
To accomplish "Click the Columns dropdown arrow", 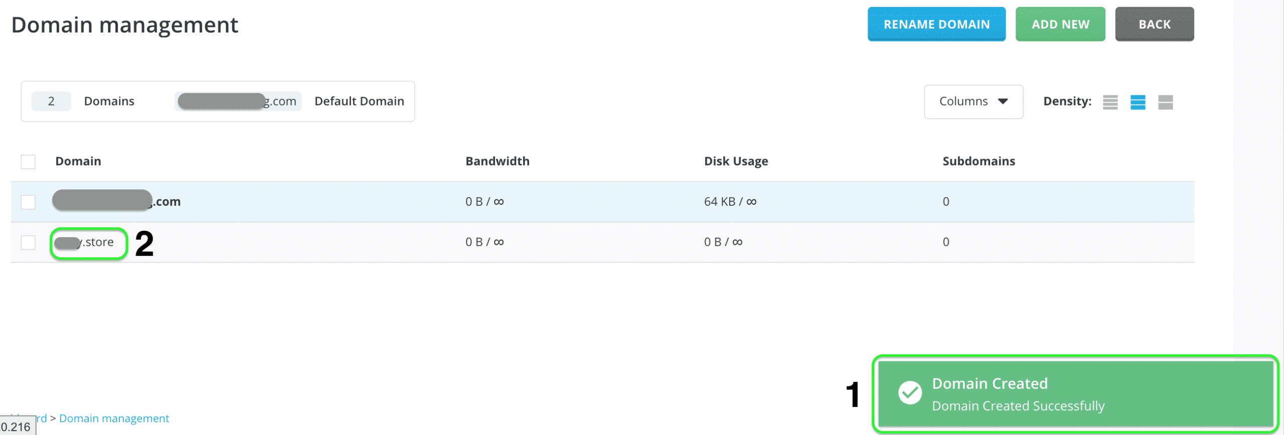I will click(1003, 102).
